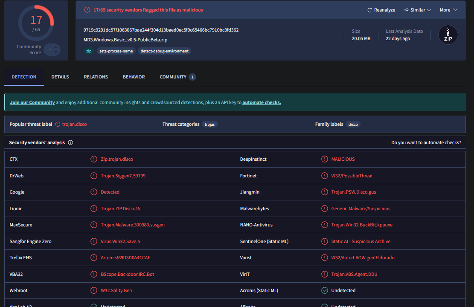Click the DrWeb alert icon
Viewport: 474px width, 307px height.
tap(94, 176)
